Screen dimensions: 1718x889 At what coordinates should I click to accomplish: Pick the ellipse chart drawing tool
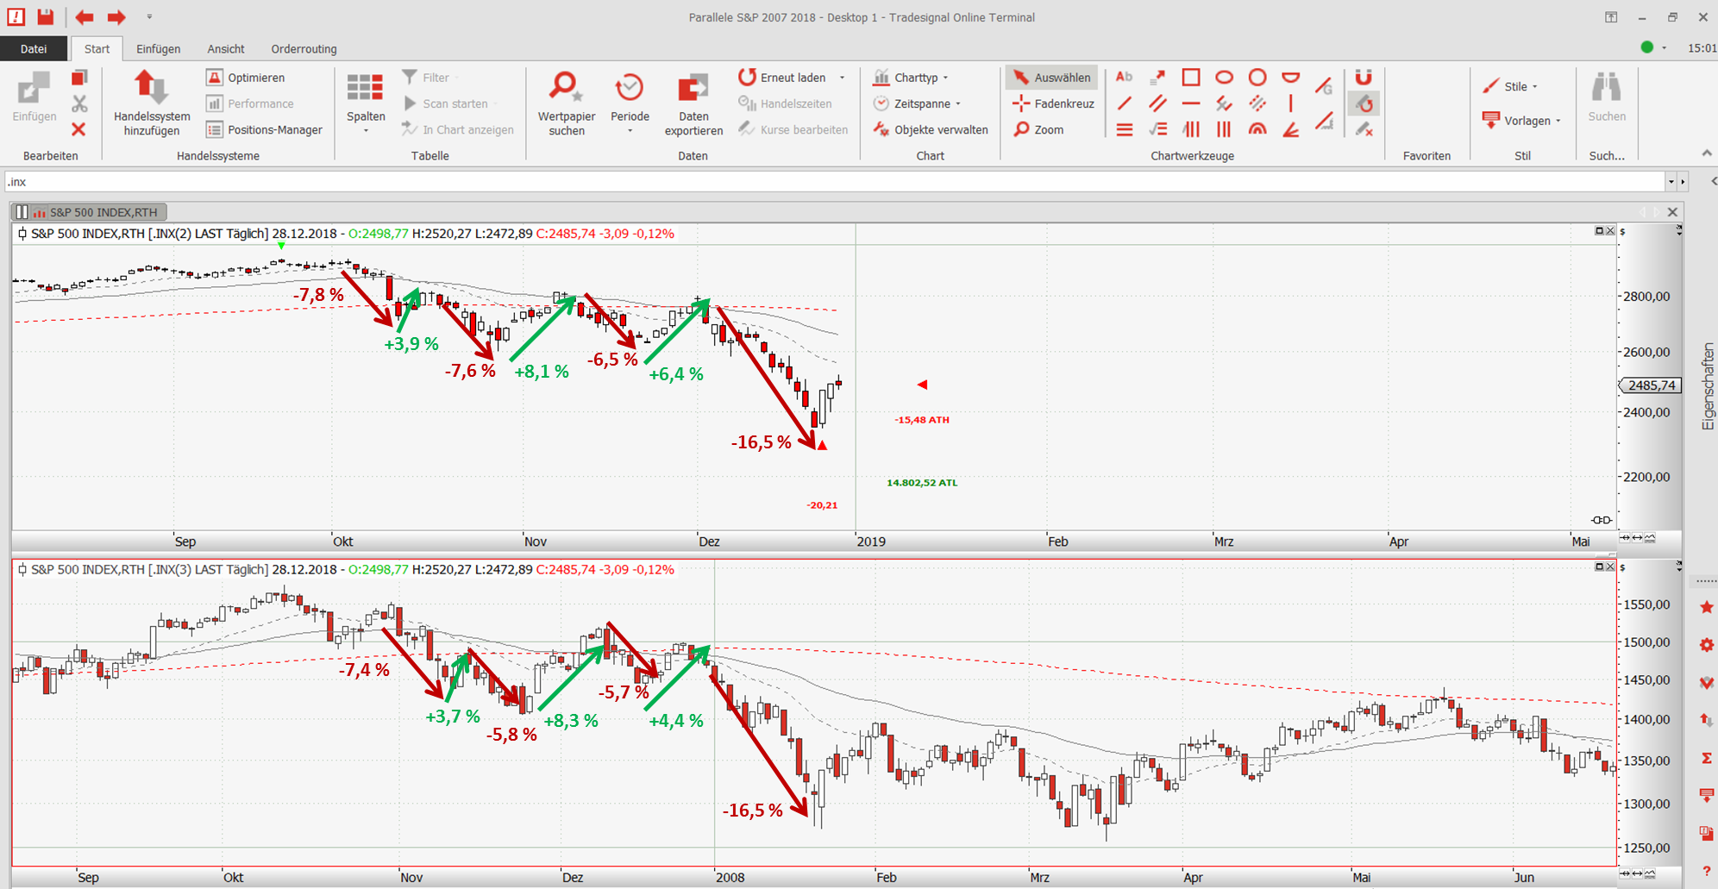(1224, 78)
